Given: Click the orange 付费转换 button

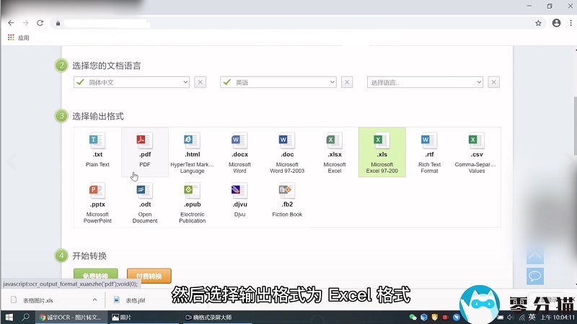Looking at the screenshot, I should pyautogui.click(x=149, y=276).
